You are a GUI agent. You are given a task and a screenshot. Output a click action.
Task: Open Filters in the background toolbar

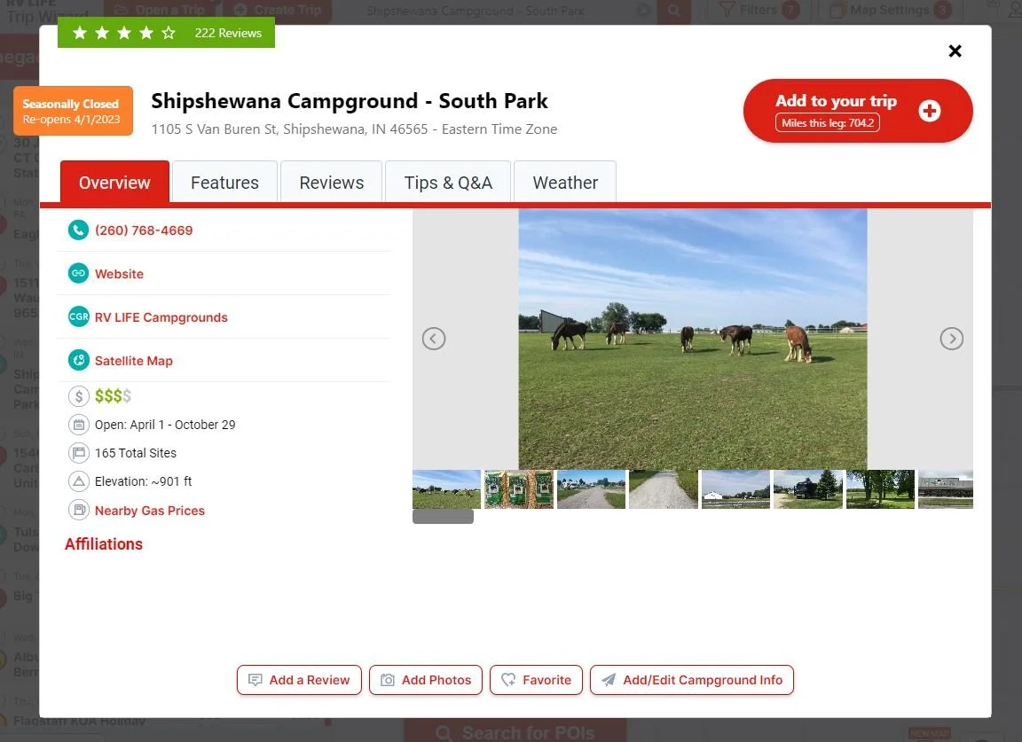tap(758, 10)
